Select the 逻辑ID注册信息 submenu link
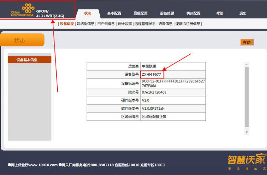The height and width of the screenshot is (175, 267). (188, 24)
